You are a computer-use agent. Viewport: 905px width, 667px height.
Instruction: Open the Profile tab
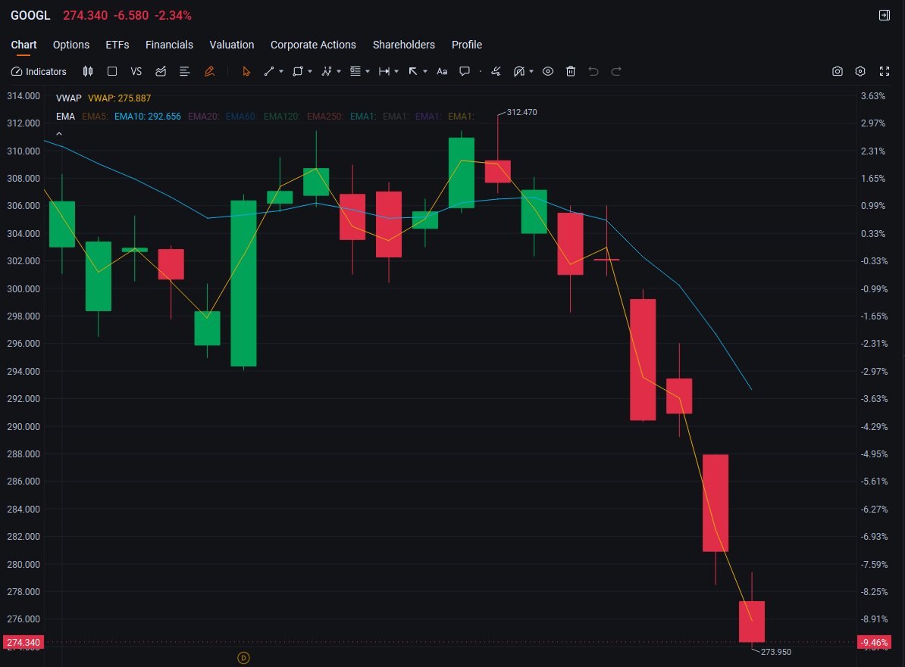(466, 45)
